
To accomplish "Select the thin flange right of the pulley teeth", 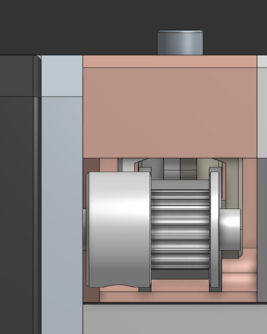I will tap(214, 230).
